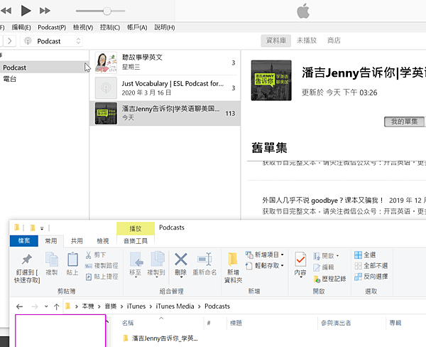Click the Explorer up-one-level arrow
Screen dimensions: 426x347
click(x=57, y=306)
